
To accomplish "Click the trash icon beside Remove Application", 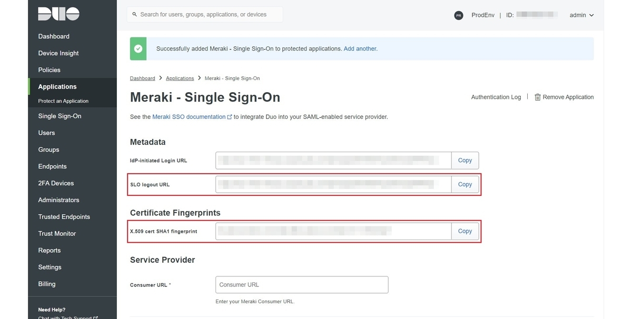I will pos(537,97).
